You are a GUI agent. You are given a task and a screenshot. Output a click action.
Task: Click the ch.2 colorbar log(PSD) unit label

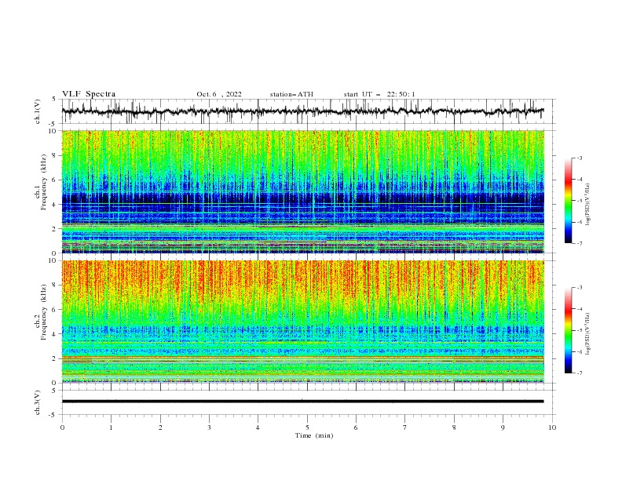[588, 333]
